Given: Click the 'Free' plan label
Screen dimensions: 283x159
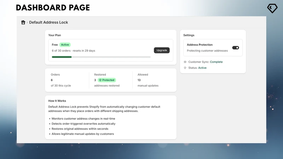Looking at the screenshot, I should (x=55, y=45).
